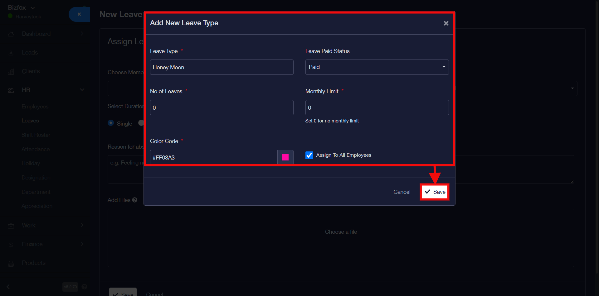This screenshot has width=599, height=296.
Task: Save the new leave type
Action: pyautogui.click(x=435, y=192)
